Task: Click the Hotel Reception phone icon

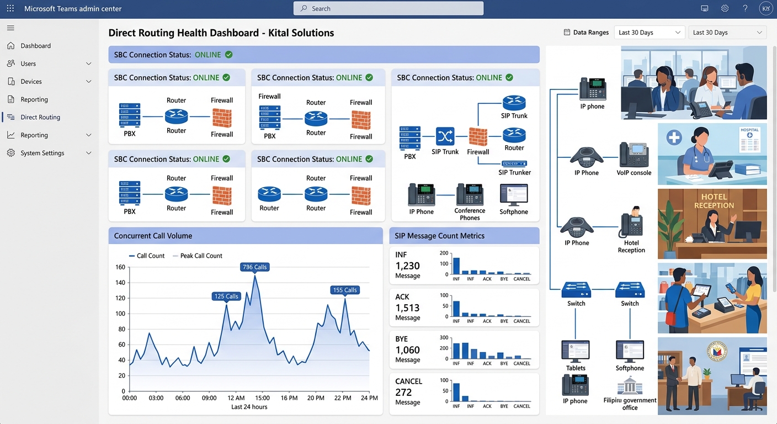Action: click(x=631, y=221)
